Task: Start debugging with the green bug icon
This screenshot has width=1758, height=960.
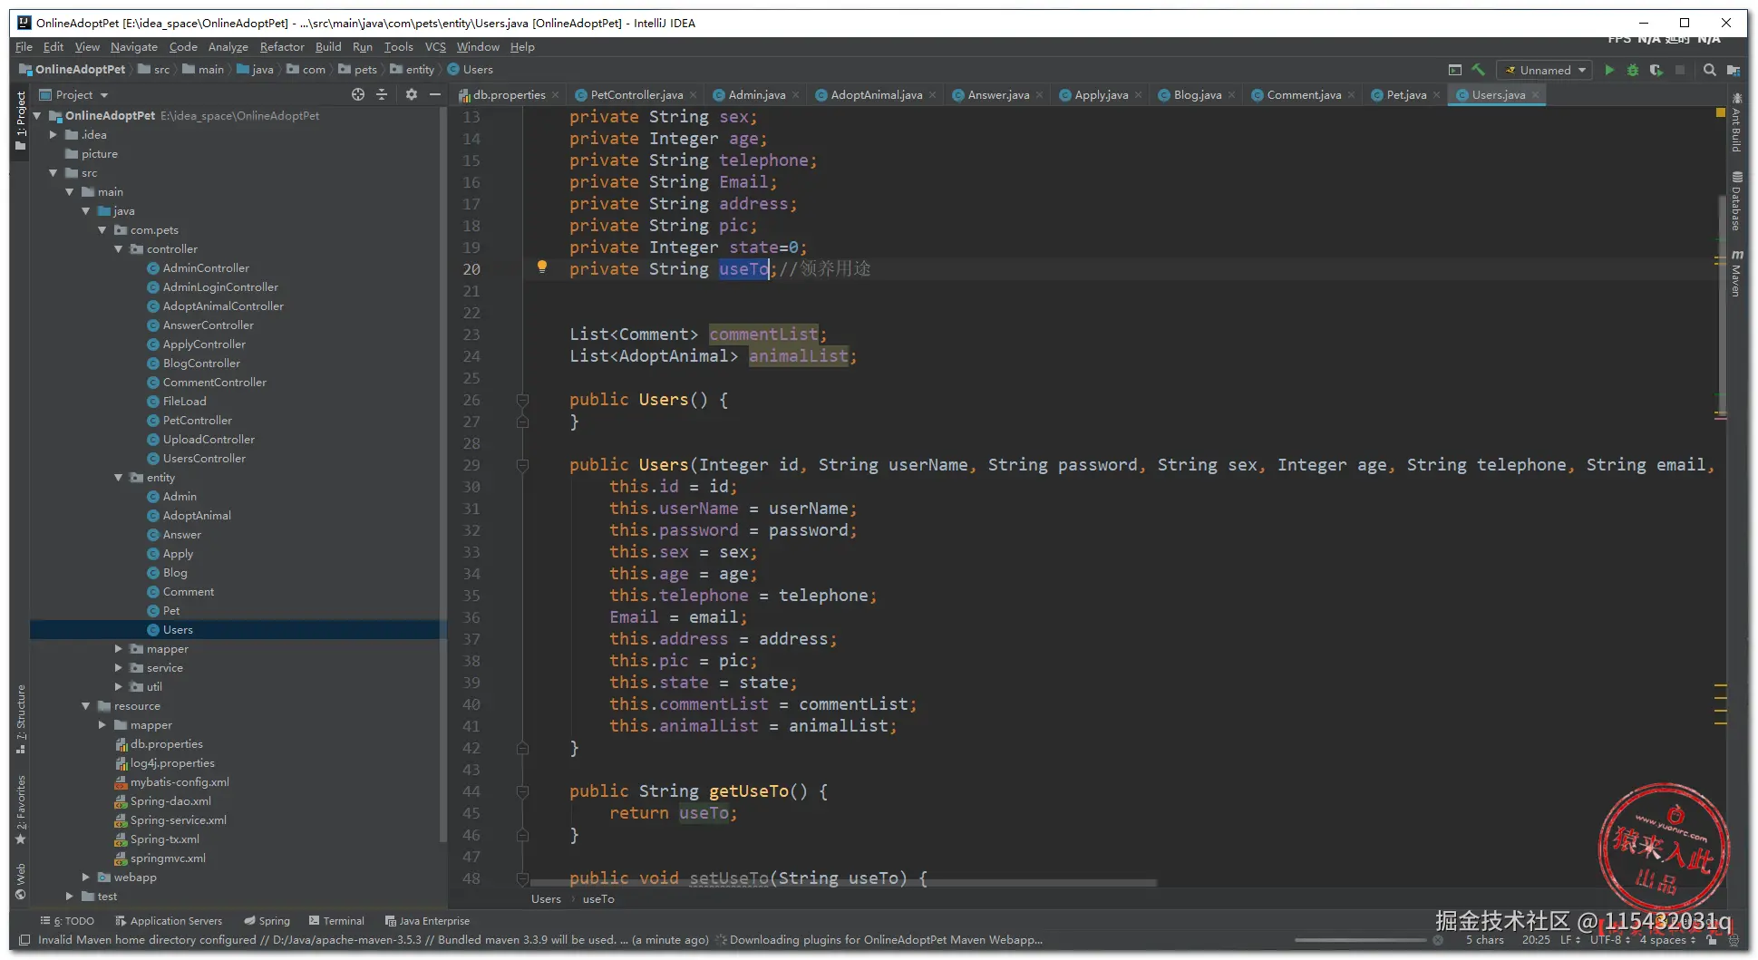Action: 1633,70
